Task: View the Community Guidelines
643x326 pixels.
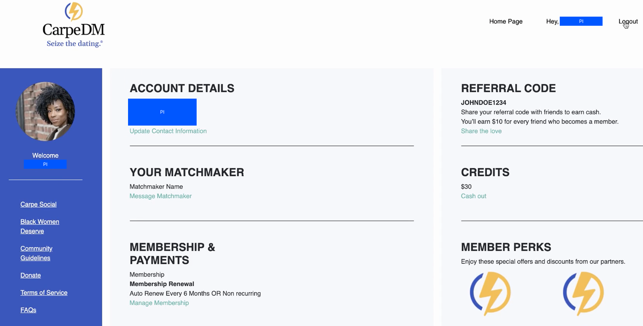Action: click(36, 253)
